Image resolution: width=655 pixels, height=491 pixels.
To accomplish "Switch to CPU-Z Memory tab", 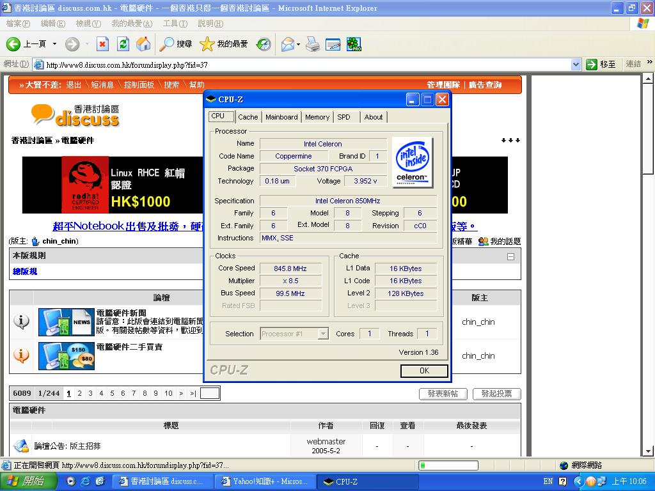I will [x=317, y=118].
